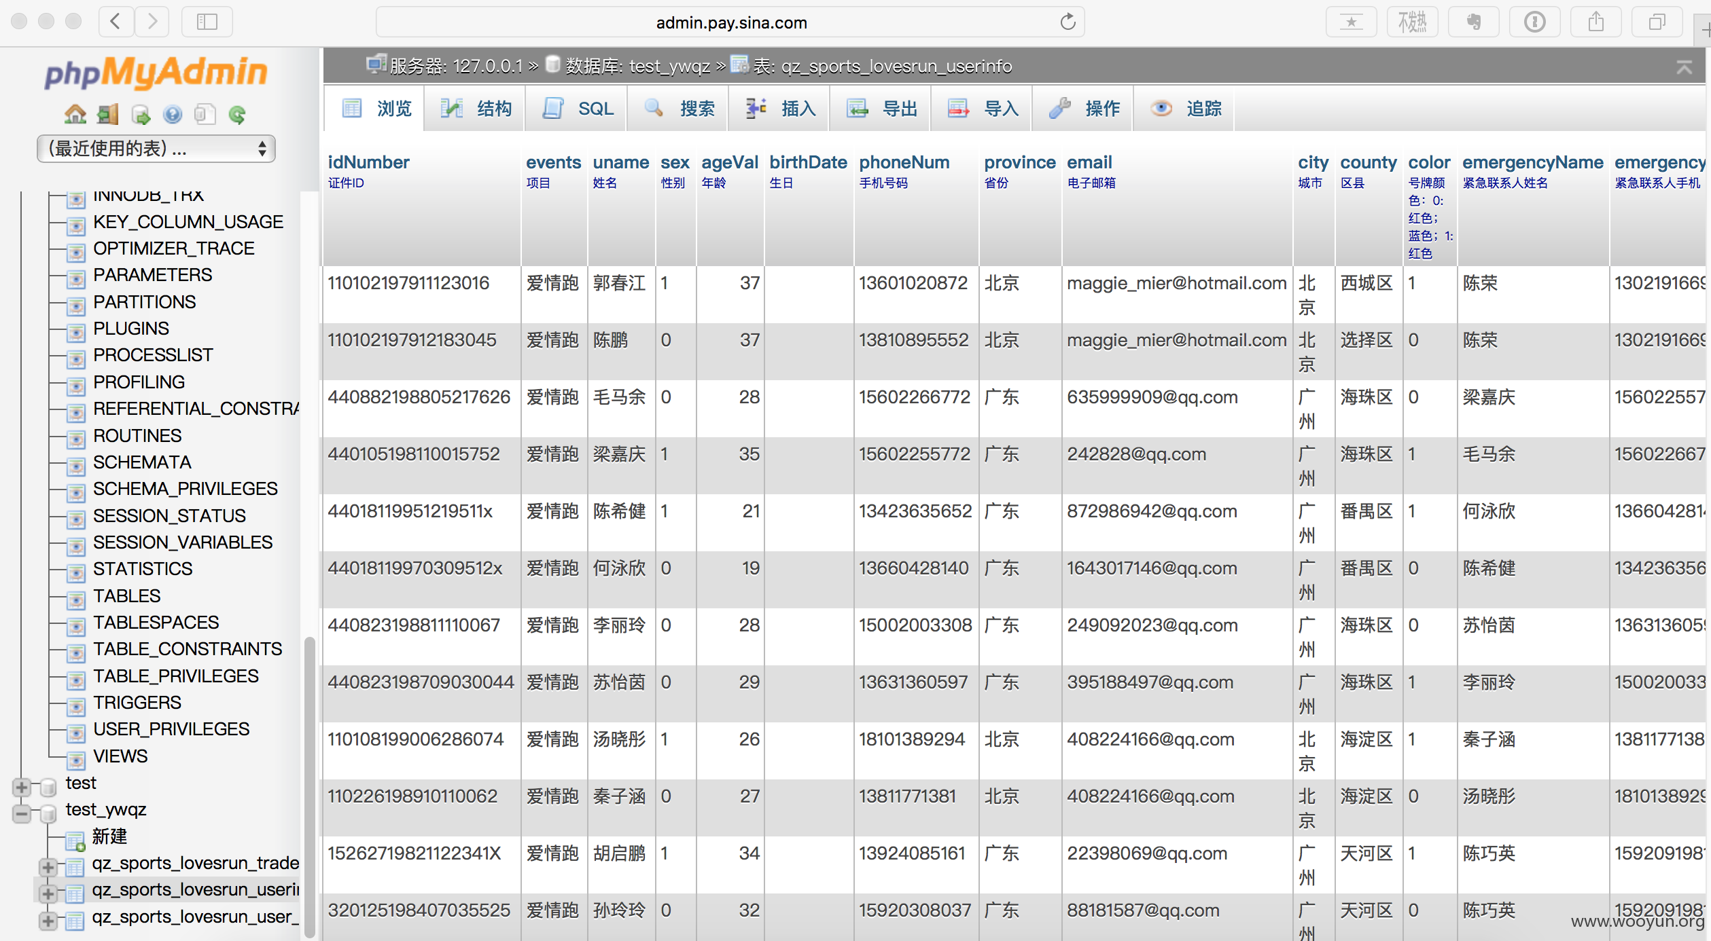Sort by the idNumber column header
The height and width of the screenshot is (941, 1711).
pyautogui.click(x=368, y=162)
